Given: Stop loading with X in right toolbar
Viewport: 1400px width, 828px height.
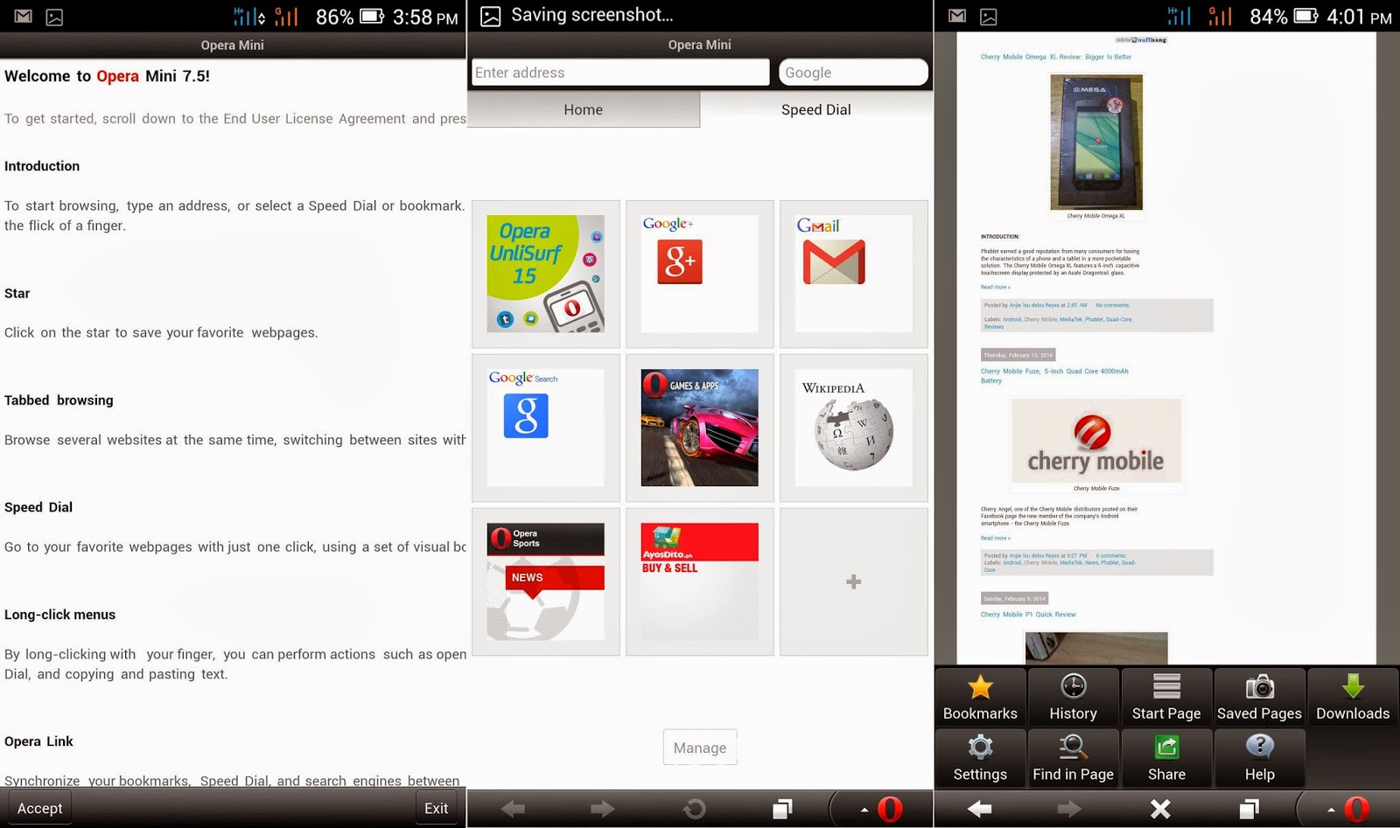Looking at the screenshot, I should (1160, 809).
